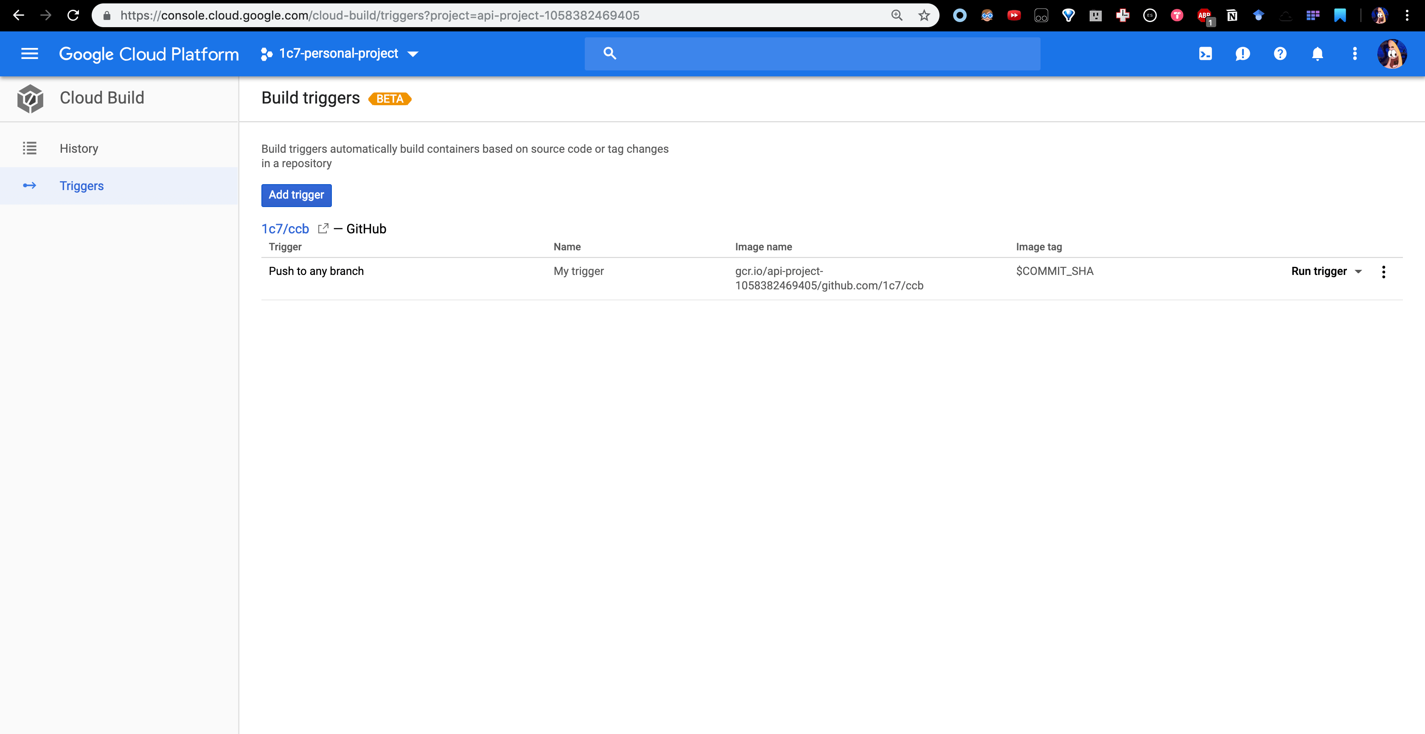
Task: Open the hamburger navigation menu
Action: pyautogui.click(x=29, y=53)
